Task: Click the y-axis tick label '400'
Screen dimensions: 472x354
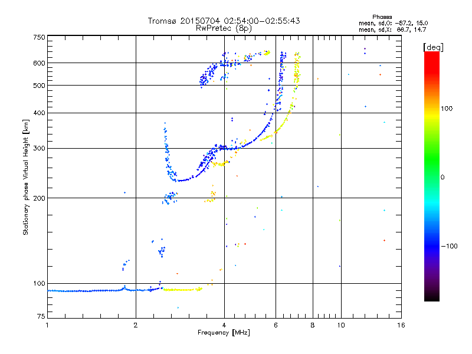Action: (x=40, y=113)
